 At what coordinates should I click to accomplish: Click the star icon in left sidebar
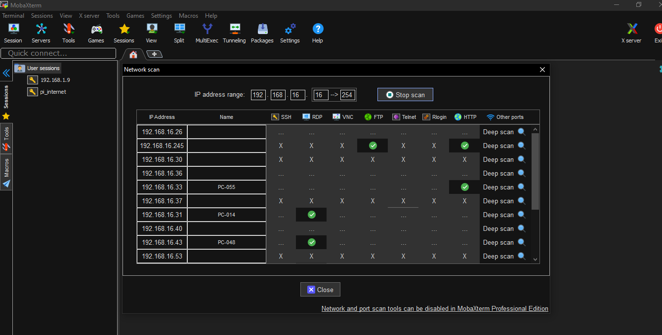6,116
